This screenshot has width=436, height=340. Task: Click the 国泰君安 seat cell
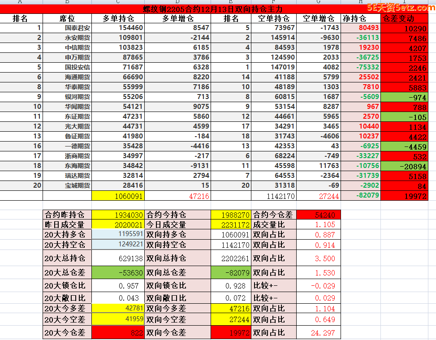pos(67,28)
